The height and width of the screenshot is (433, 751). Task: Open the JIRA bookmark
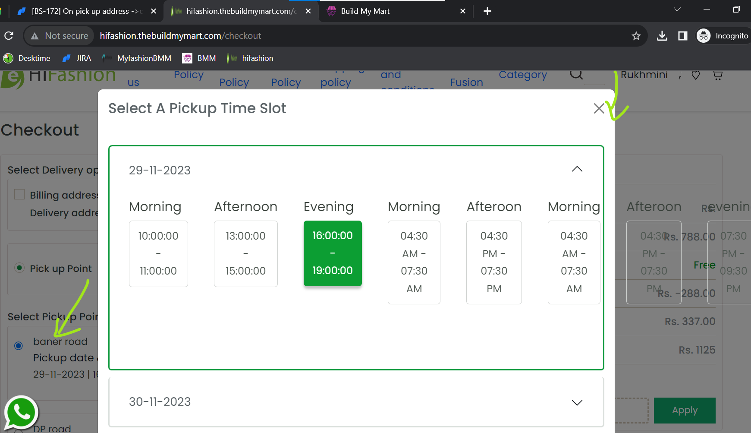pos(77,58)
